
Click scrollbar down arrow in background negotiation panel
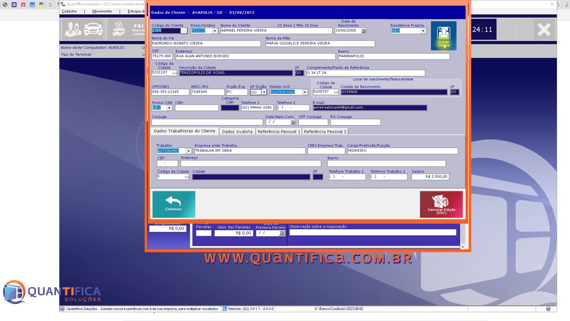463,247
